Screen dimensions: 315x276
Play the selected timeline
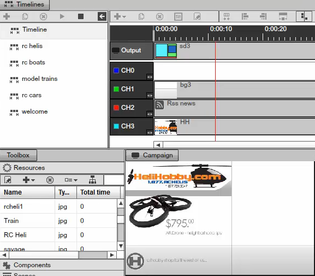point(62,16)
